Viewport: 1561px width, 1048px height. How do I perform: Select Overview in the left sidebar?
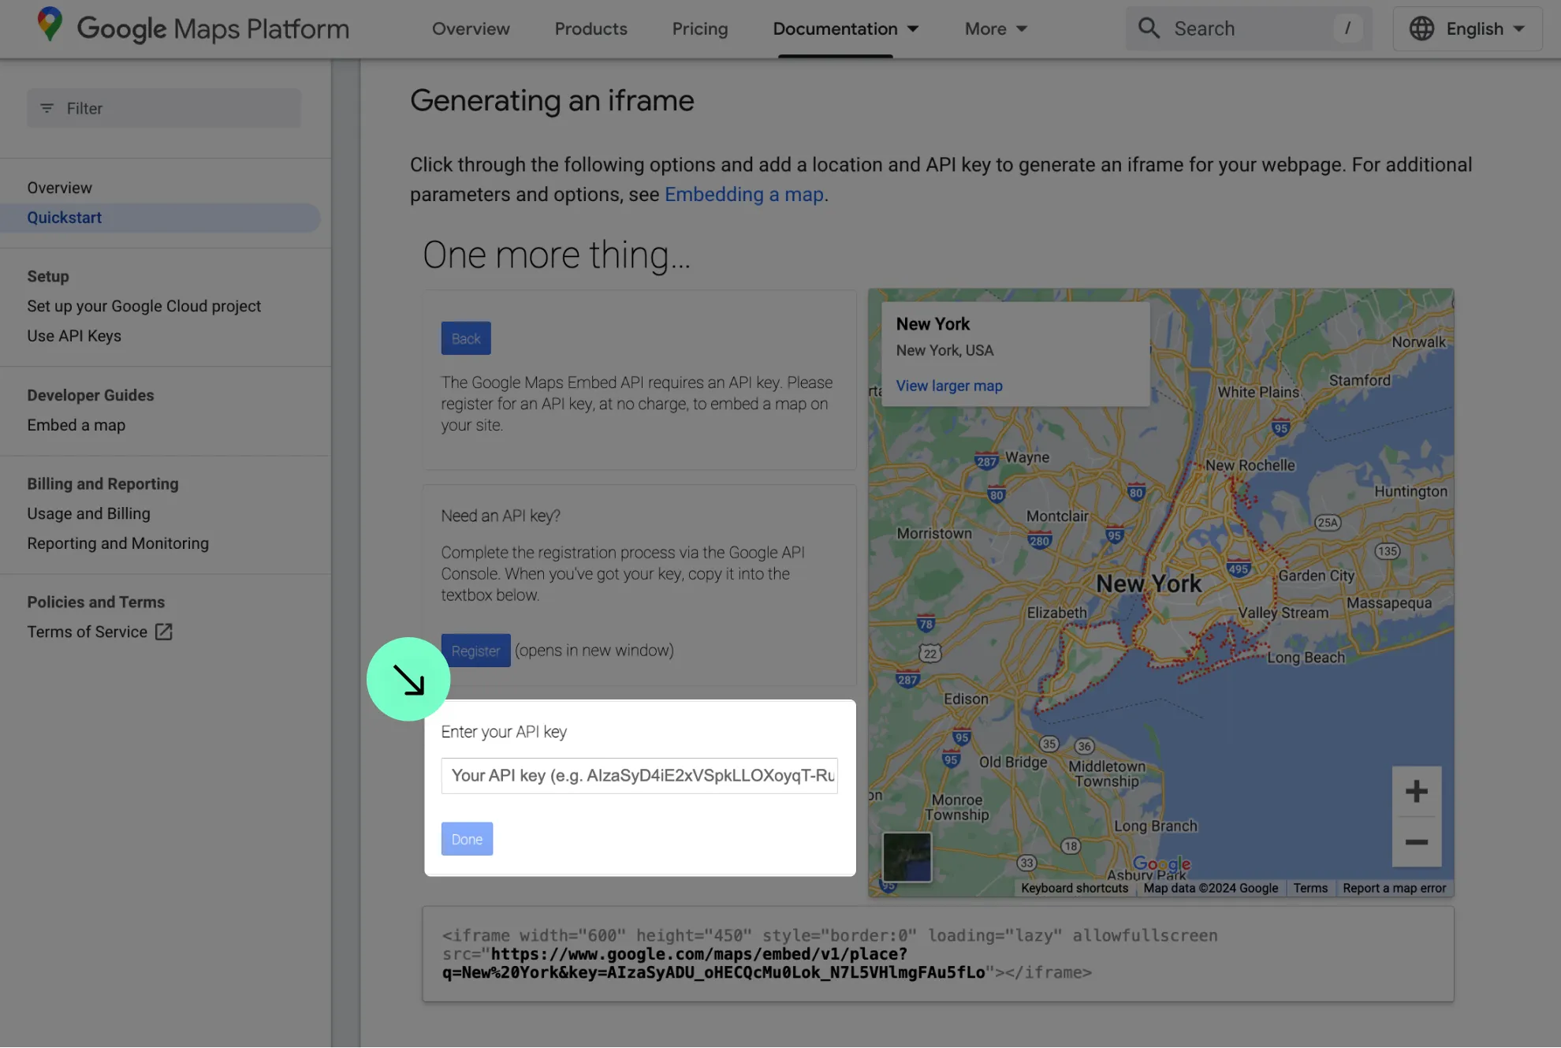coord(59,188)
